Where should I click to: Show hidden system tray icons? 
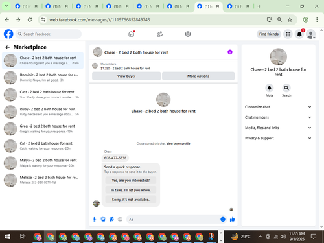260,237
